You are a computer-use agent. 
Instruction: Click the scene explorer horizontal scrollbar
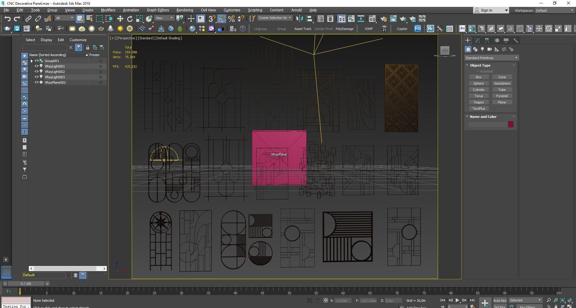pyautogui.click(x=68, y=268)
